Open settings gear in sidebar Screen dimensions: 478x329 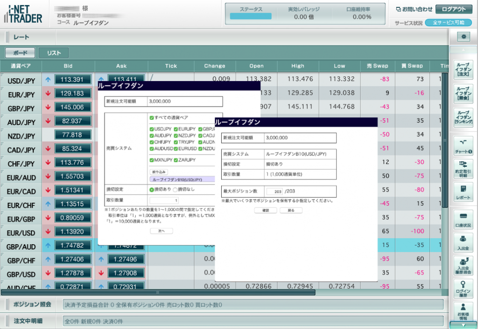pyautogui.click(x=464, y=36)
